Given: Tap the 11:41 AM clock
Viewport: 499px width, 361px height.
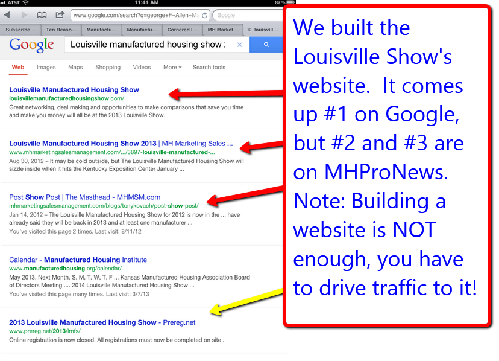Looking at the screenshot, I should click(x=146, y=2).
